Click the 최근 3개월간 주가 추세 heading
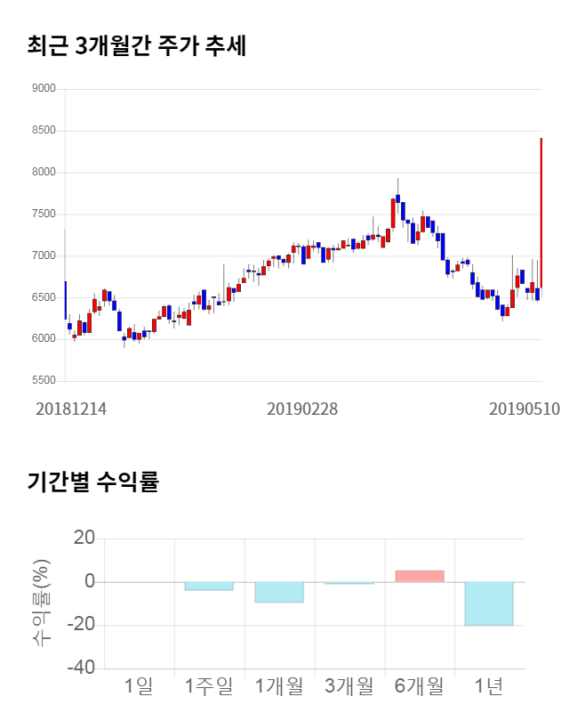This screenshot has width=569, height=721. pos(137,46)
